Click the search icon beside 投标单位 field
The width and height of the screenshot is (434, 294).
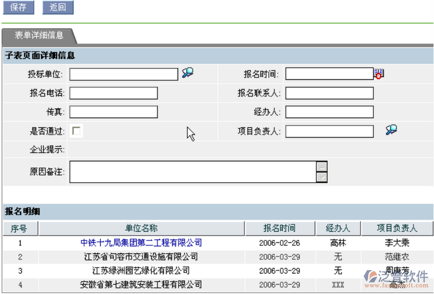click(x=187, y=73)
